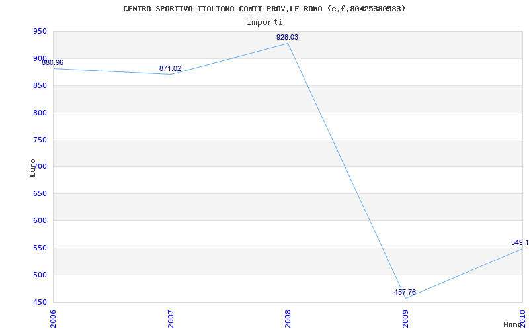Click the 2009 x-axis year label
Screen dimensions: 529x331
tap(405, 318)
